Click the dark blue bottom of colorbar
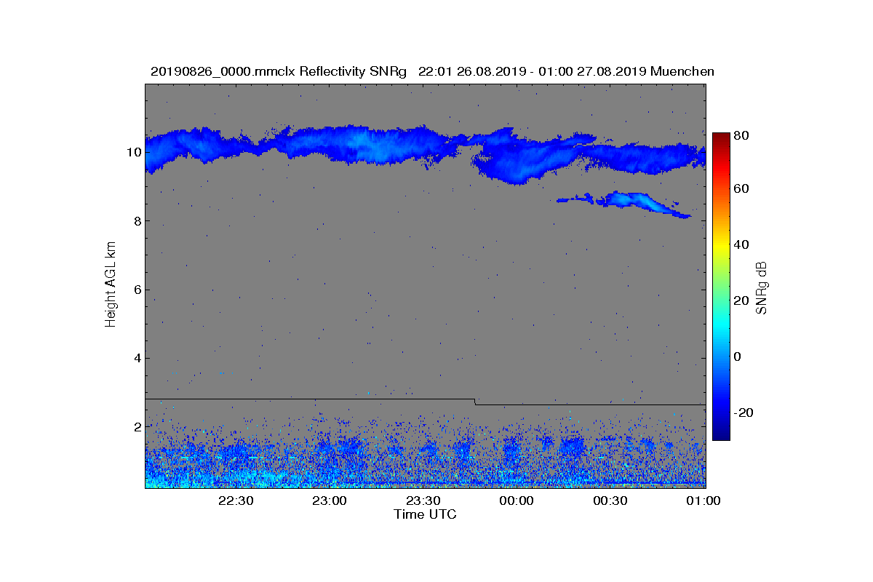 pyautogui.click(x=720, y=434)
